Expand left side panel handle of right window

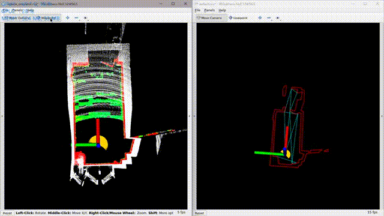coord(194,116)
